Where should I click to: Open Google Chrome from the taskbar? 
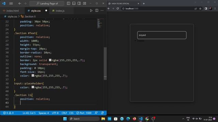coord(147,119)
